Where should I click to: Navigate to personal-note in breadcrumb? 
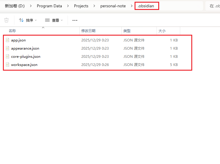tap(113, 6)
